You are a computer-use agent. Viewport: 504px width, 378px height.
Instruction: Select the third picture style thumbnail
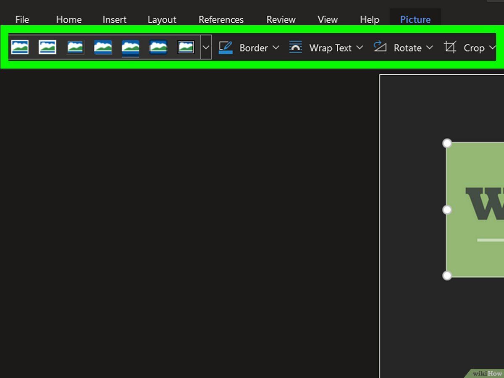(75, 47)
